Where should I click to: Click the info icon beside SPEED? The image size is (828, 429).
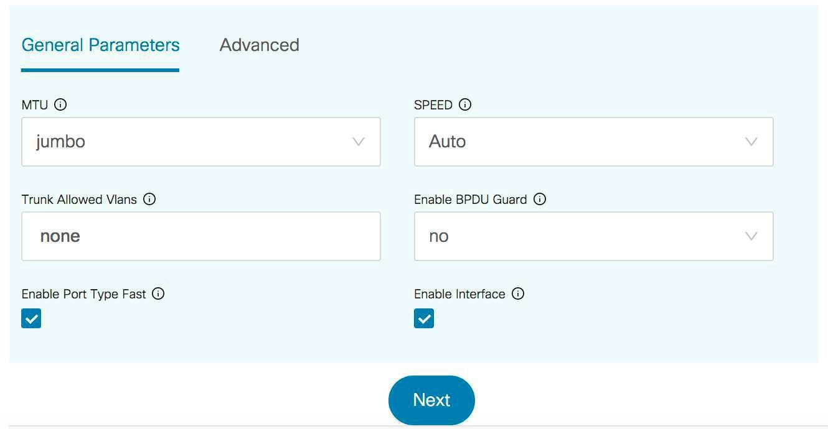[465, 104]
